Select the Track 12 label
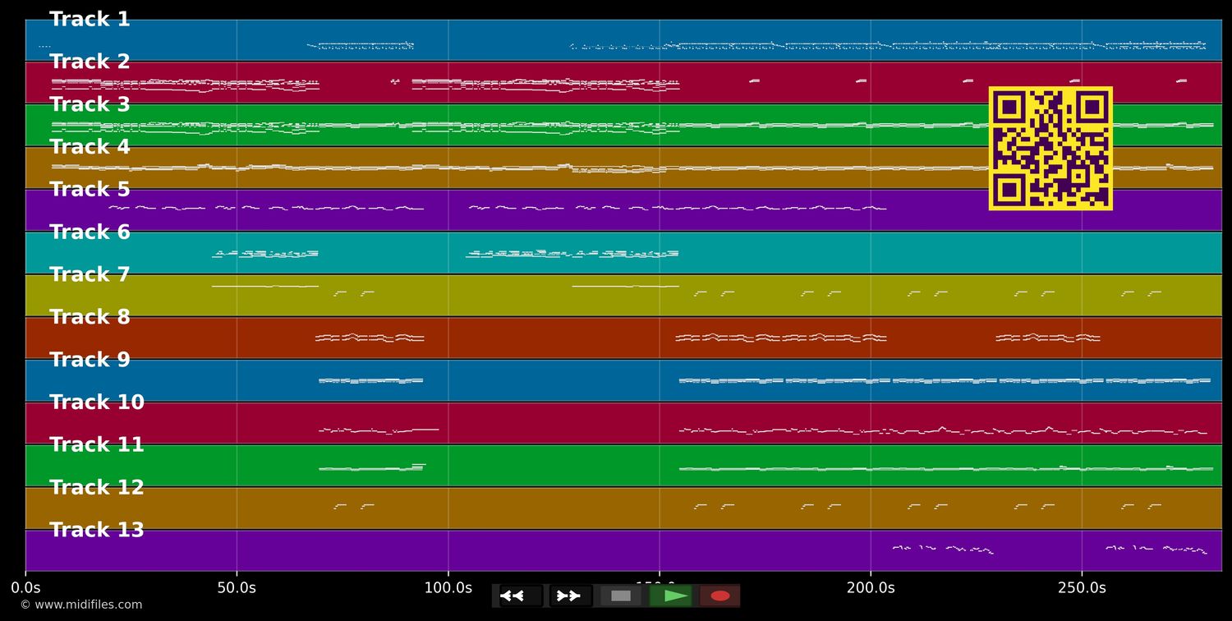The height and width of the screenshot is (621, 1232). point(96,488)
